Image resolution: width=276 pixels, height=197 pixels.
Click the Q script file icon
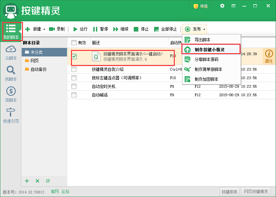[x=96, y=56]
